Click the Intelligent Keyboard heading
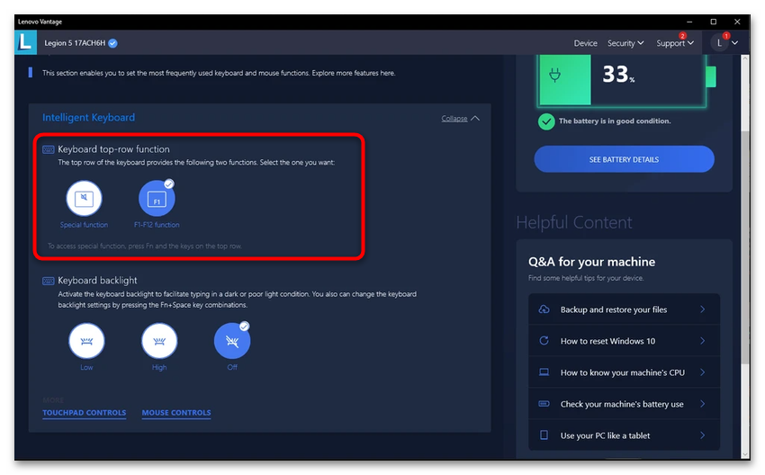765x475 pixels. tap(88, 118)
